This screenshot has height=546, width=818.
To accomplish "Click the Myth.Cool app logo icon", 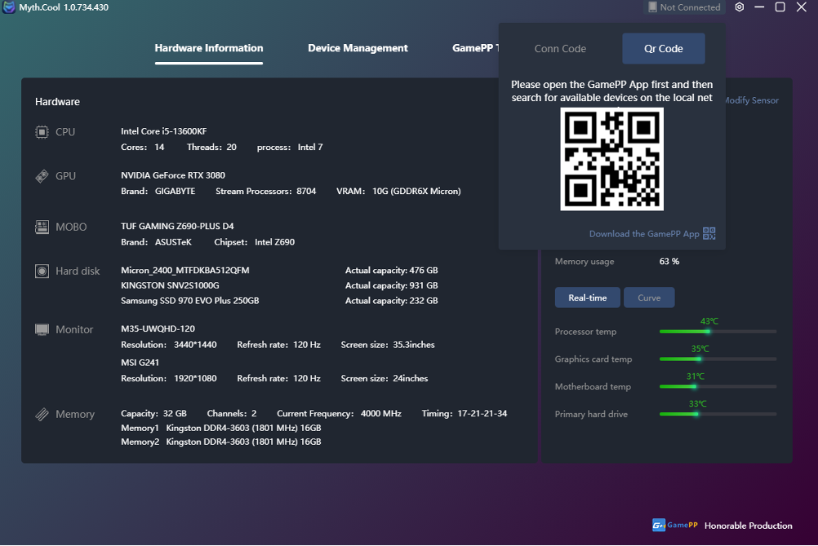I will [x=9, y=7].
